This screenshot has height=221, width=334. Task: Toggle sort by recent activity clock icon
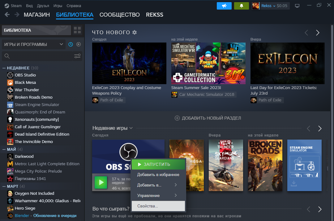point(71,44)
